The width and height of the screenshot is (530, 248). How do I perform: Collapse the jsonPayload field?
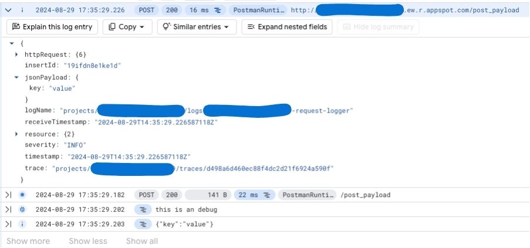[x=16, y=77]
